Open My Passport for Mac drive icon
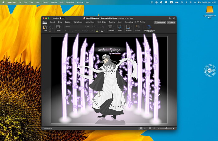The image size is (218, 141). pyautogui.click(x=209, y=10)
